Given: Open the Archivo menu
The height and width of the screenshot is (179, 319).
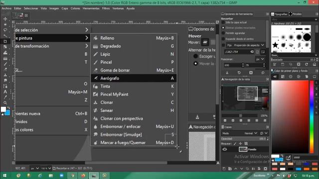Looking at the screenshot, I should click(x=6, y=8).
